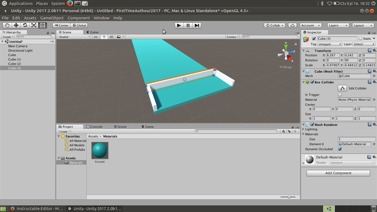Launch Firefox from top panel
The height and width of the screenshot is (212, 377).
[x=70, y=3]
